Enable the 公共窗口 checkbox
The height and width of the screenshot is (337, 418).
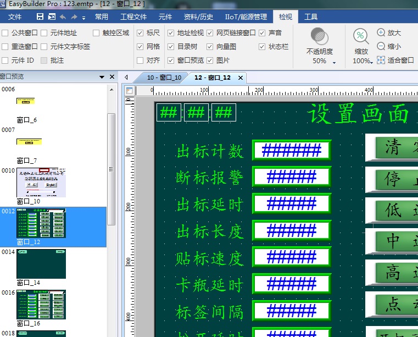(x=5, y=33)
